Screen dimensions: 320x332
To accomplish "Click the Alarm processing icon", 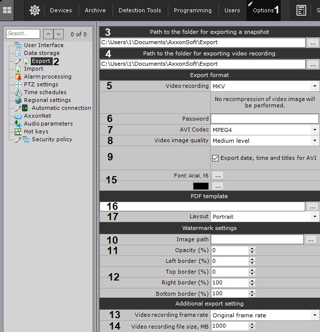I will [x=19, y=77].
